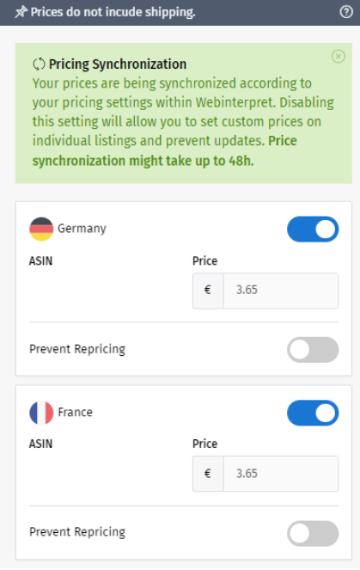This screenshot has height=570, width=360.
Task: Dismiss the green Pricing Synchronization banner
Action: [339, 57]
